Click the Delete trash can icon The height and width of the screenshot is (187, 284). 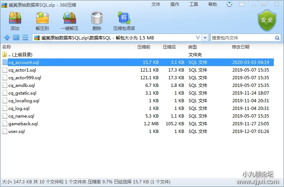96,21
